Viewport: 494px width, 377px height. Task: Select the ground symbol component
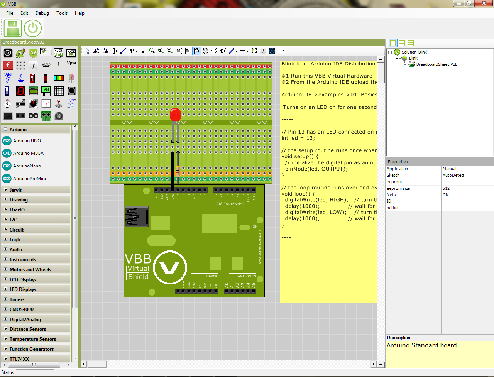(x=58, y=66)
